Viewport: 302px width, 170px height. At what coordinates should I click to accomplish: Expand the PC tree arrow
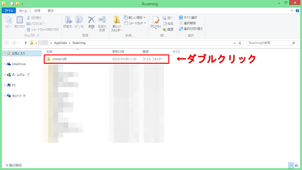pyautogui.click(x=5, y=85)
